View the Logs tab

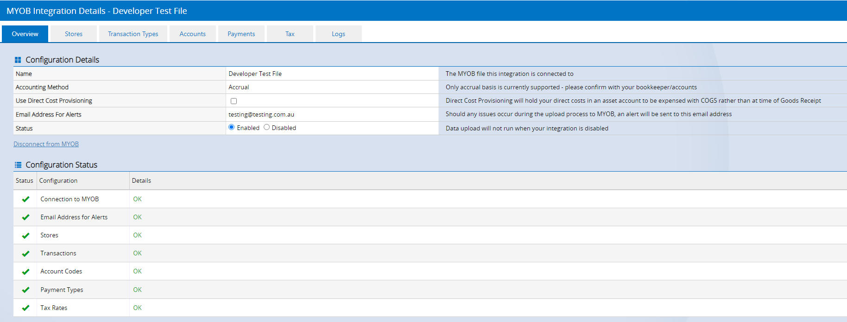pos(339,34)
